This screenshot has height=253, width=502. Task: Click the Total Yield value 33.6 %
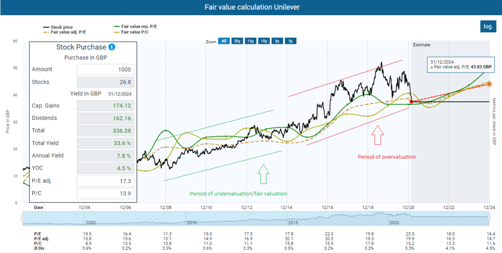[106, 143]
